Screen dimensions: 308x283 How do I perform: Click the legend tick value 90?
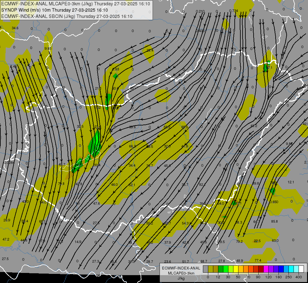pos(258,277)
